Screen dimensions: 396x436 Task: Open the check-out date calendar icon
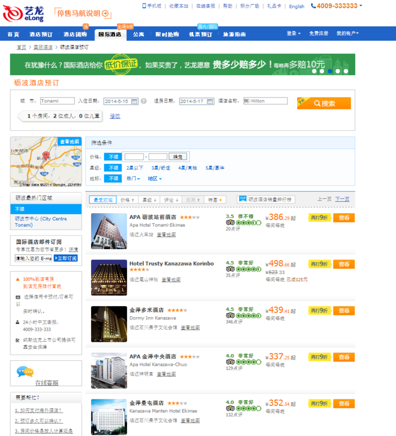coord(210,101)
